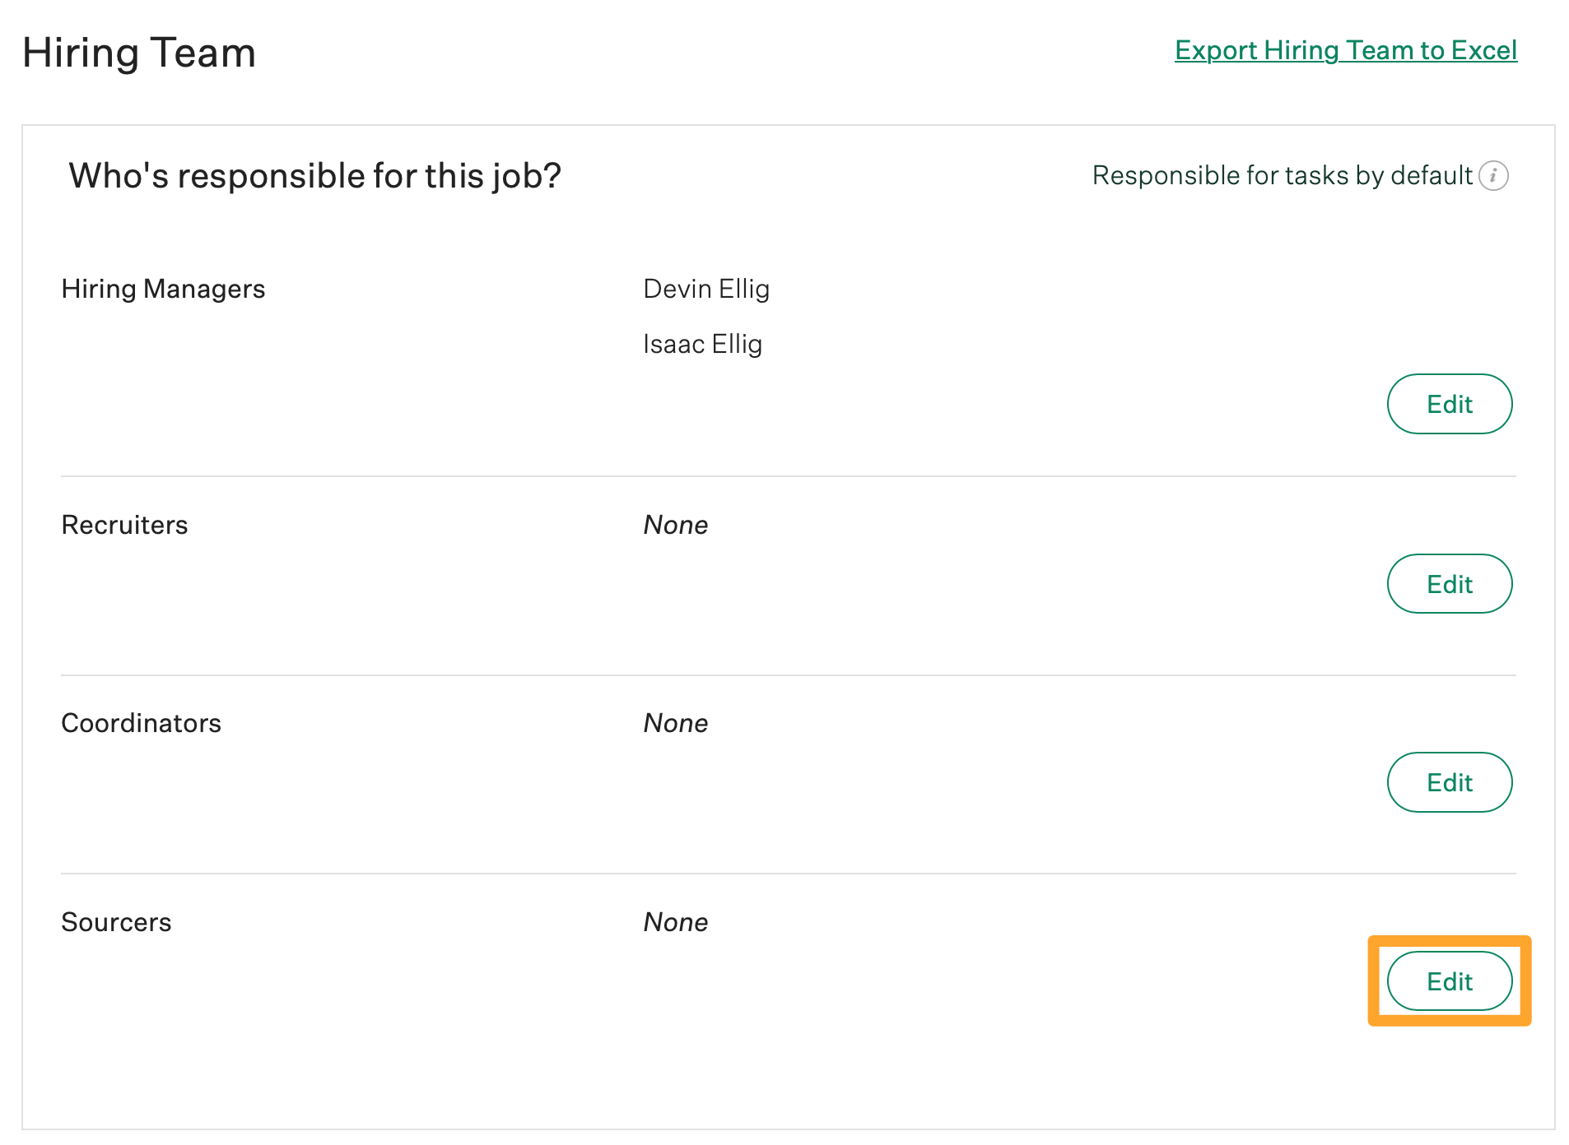Select the Coordinators row label
The width and height of the screenshot is (1569, 1145).
pyautogui.click(x=141, y=723)
